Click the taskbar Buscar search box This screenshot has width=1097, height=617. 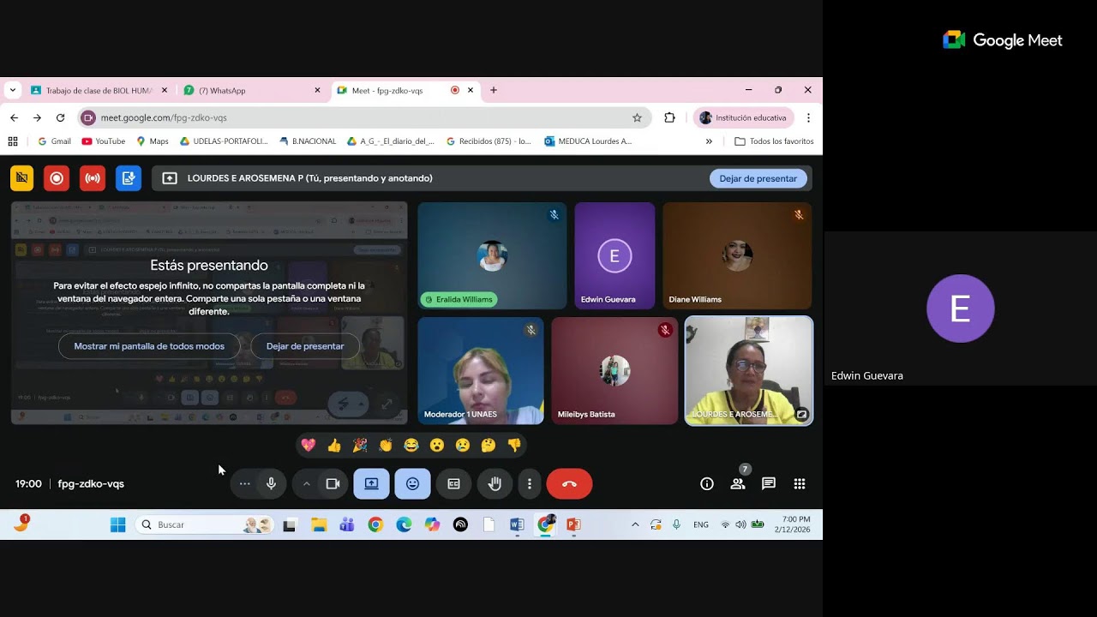click(x=205, y=524)
